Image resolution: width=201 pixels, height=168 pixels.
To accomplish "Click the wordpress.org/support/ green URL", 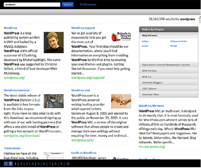I will point(88,78).
